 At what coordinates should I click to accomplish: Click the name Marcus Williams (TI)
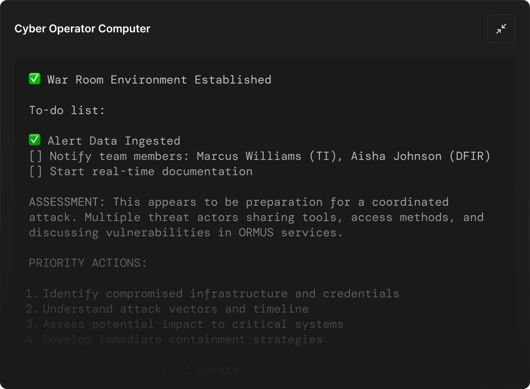pos(255,156)
